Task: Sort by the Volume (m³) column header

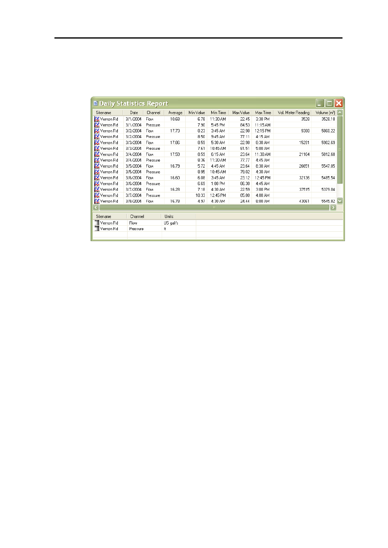Action: click(325, 112)
